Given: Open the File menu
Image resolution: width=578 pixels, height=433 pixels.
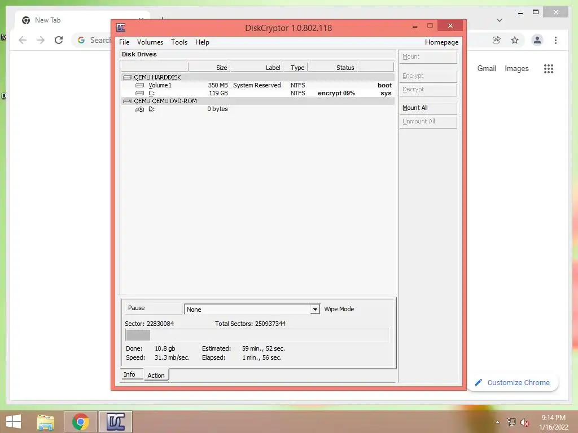Looking at the screenshot, I should [124, 42].
